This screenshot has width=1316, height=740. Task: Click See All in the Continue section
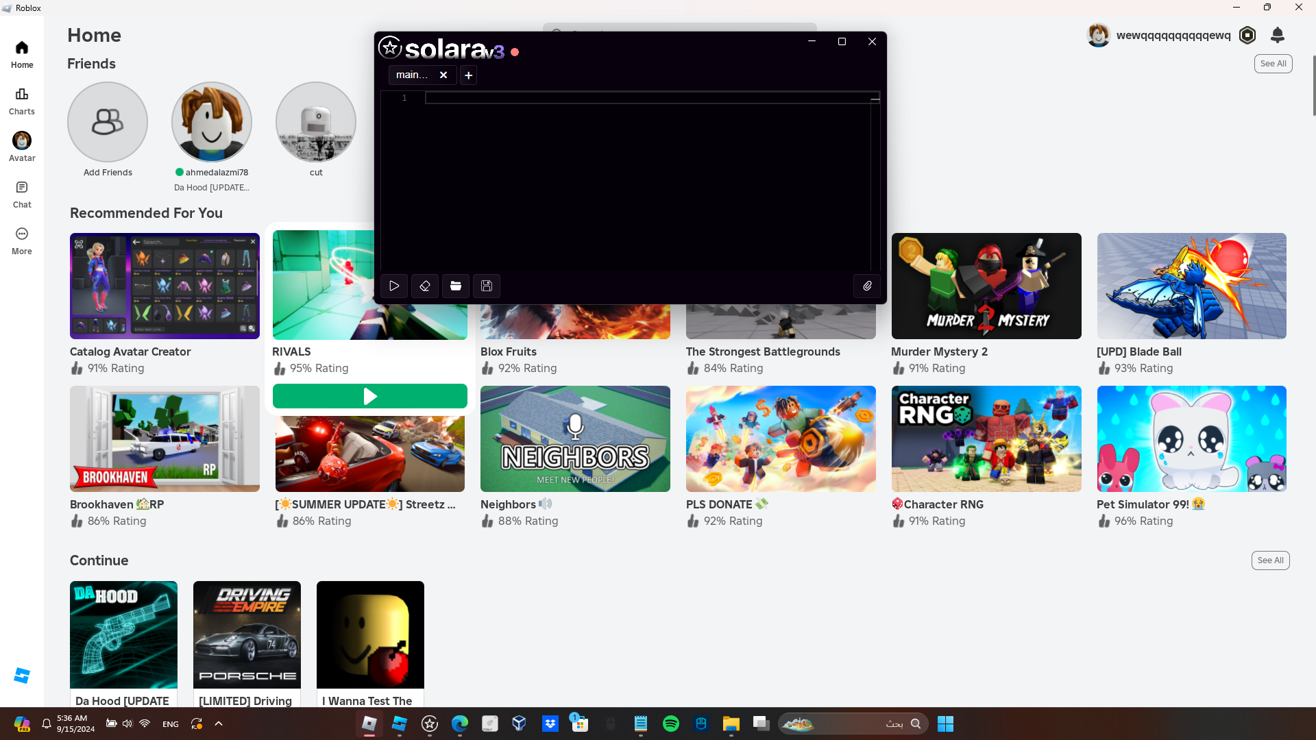(1270, 560)
